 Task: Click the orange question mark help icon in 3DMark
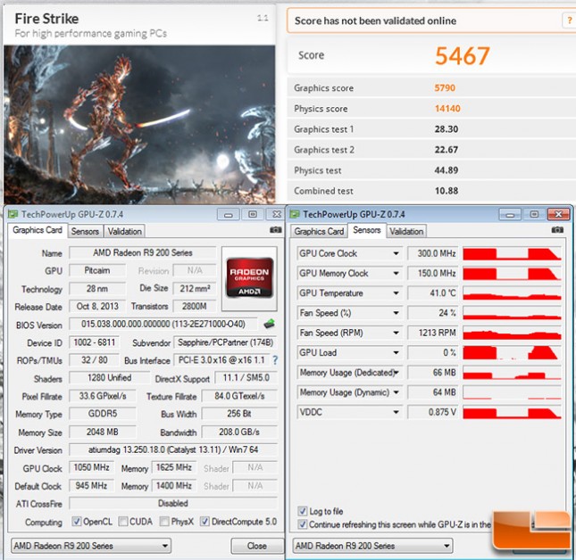click(570, 21)
